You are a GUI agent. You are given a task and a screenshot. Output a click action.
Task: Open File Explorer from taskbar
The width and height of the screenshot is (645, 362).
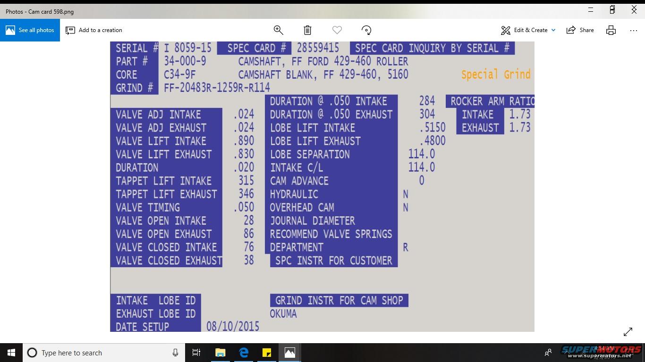[x=221, y=353]
